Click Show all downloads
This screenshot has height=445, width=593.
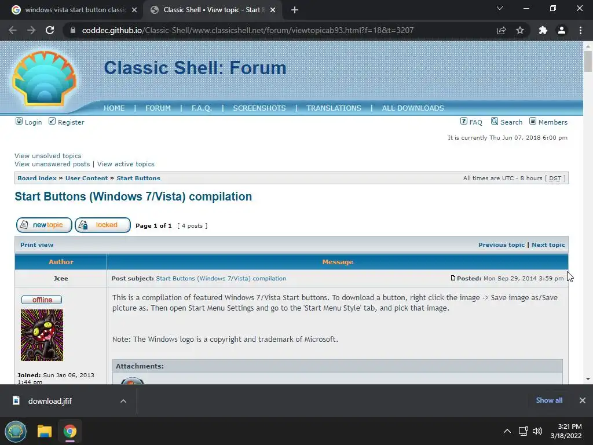point(549,400)
